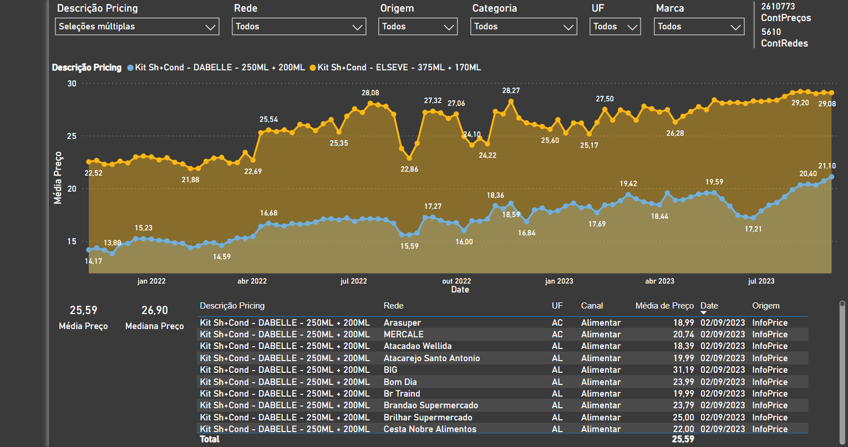848x447 pixels.
Task: Expand the UF filter dropdown
Action: point(615,27)
